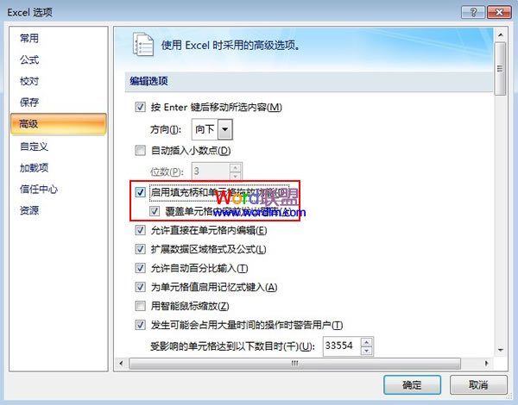Click the horizontal scrollbar left arrow

click(121, 363)
